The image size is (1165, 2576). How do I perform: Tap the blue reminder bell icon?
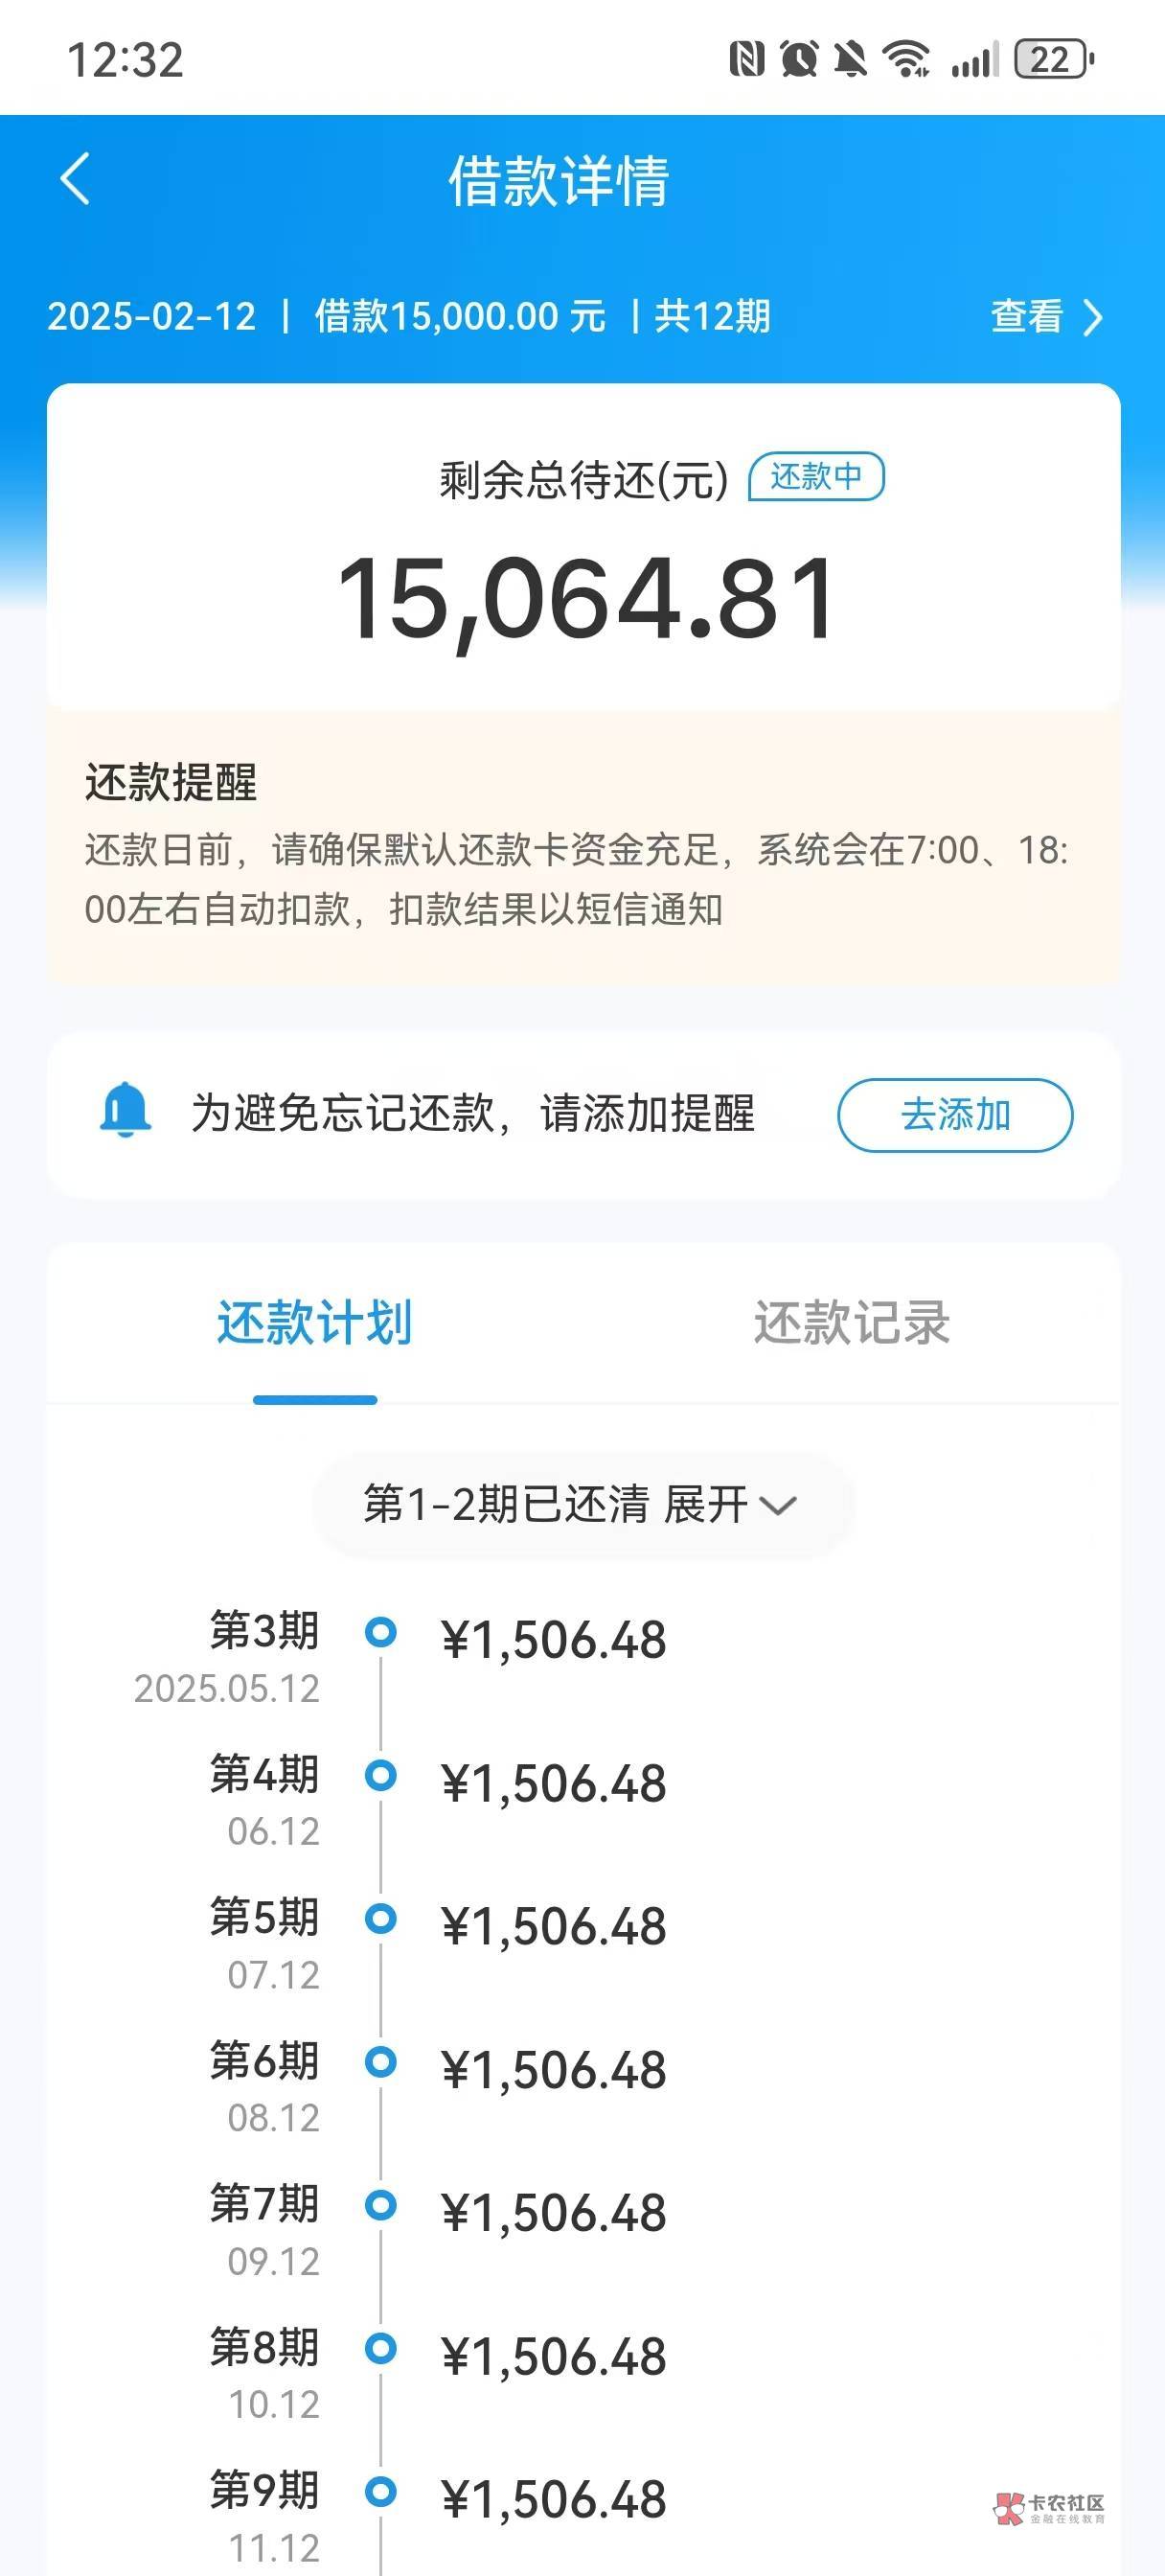click(126, 1110)
